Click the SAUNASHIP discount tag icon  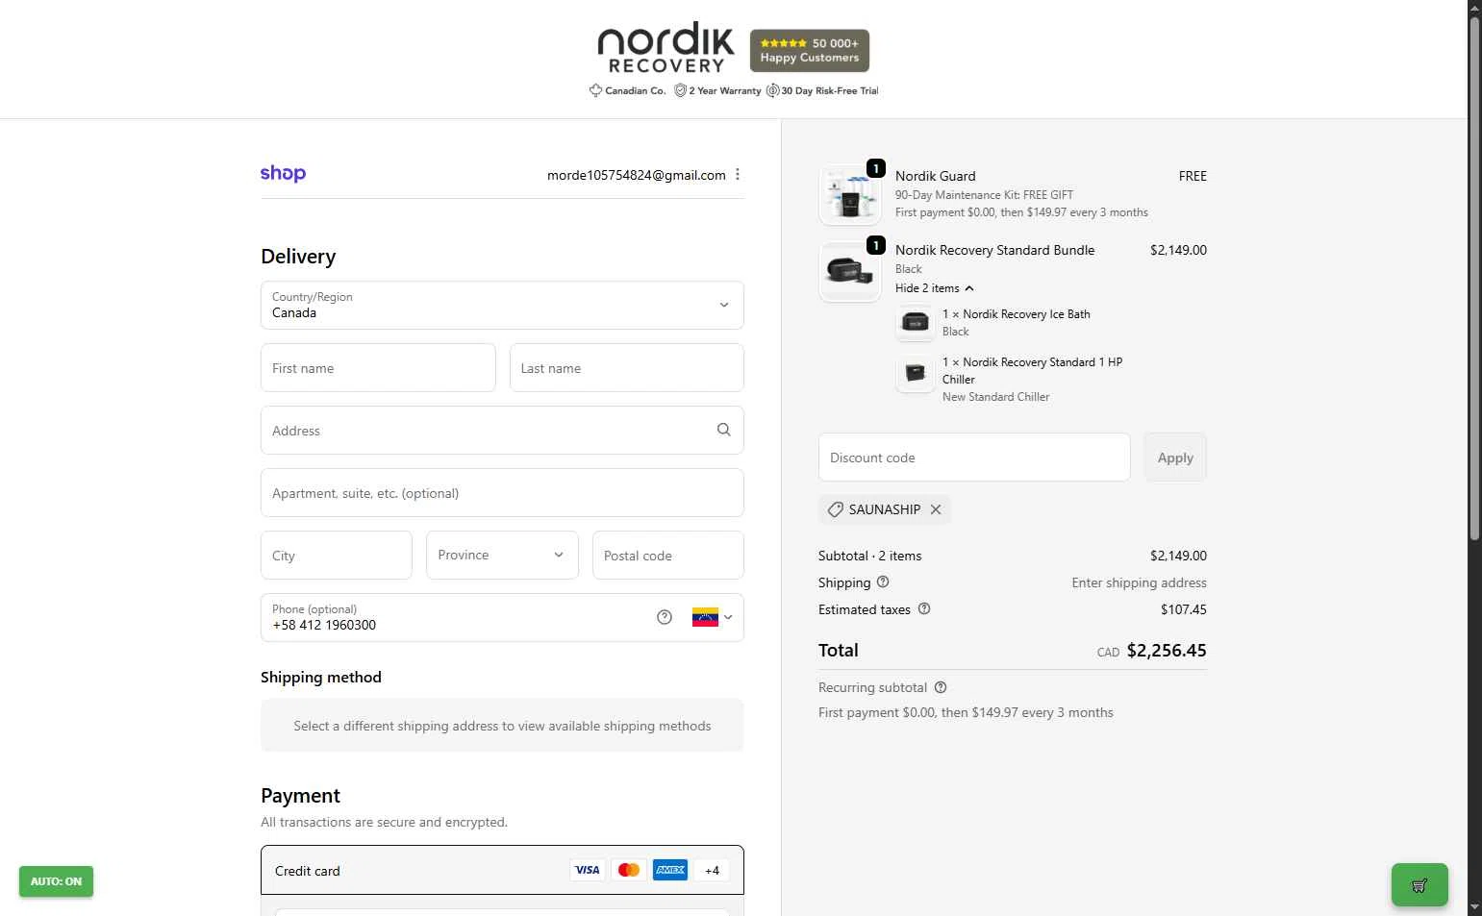coord(835,509)
